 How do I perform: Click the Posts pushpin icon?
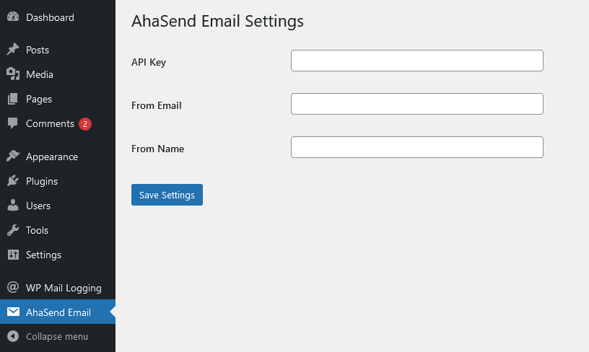(13, 50)
